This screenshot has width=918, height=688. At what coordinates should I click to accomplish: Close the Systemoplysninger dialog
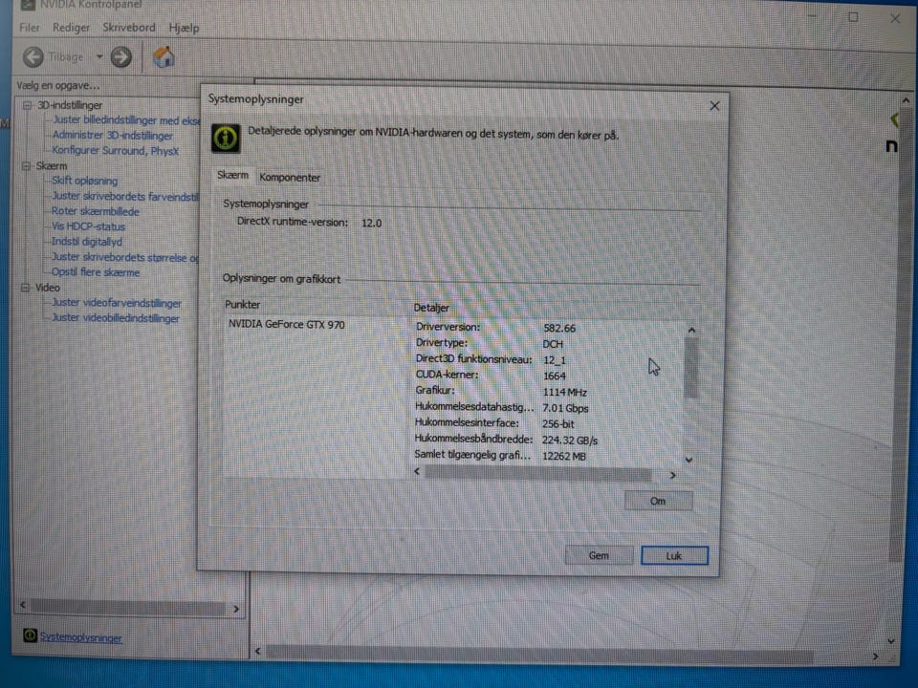pyautogui.click(x=714, y=106)
